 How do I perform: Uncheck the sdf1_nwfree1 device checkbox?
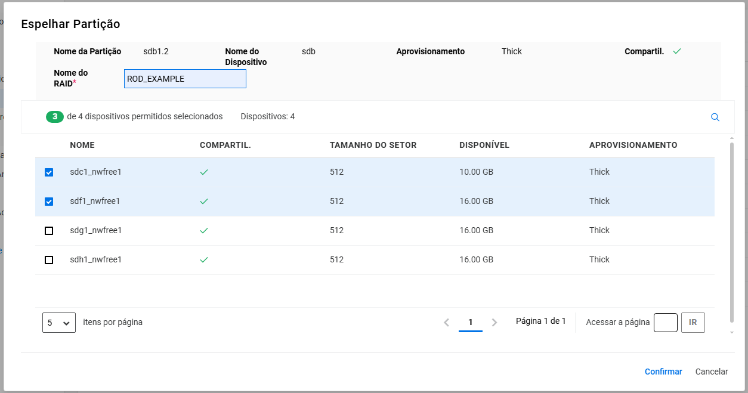pyautogui.click(x=49, y=202)
